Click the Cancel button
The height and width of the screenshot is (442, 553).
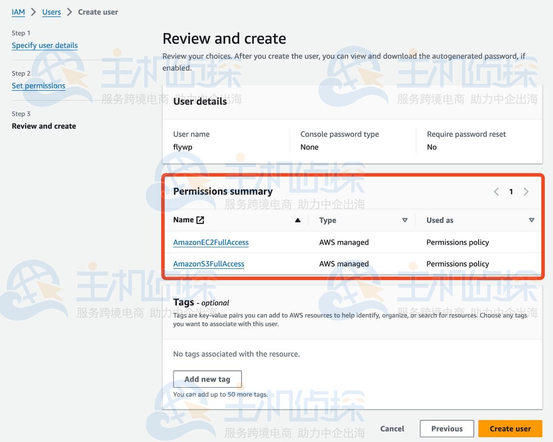click(392, 428)
